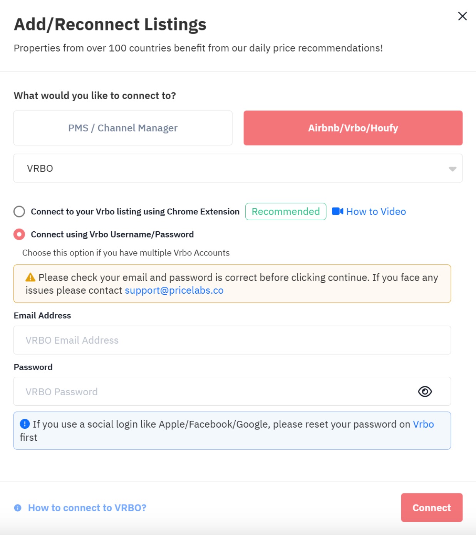Toggle password visibility eye icon
This screenshot has width=476, height=535.
click(425, 391)
